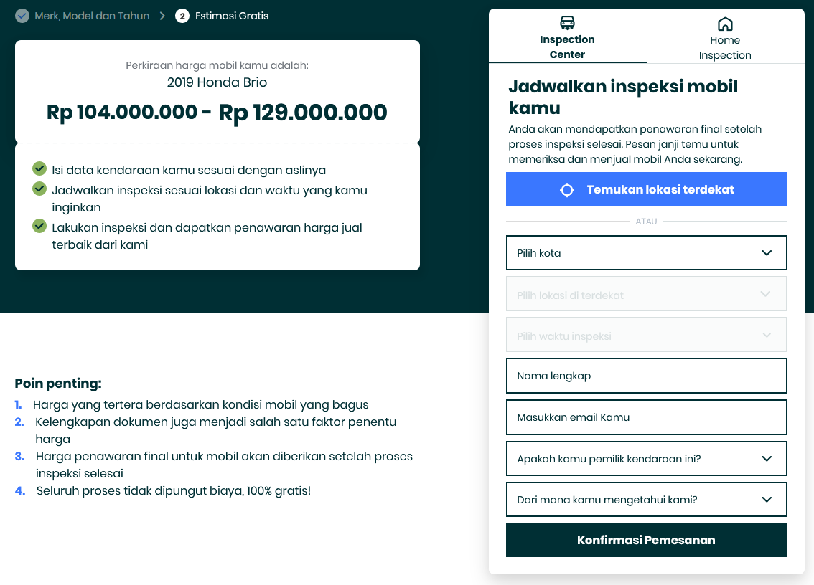814x585 pixels.
Task: Open the 'Pilih waktu inspeksi' dropdown
Action: click(646, 336)
